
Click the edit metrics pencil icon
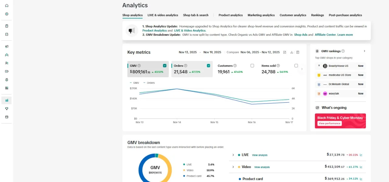coord(285,52)
